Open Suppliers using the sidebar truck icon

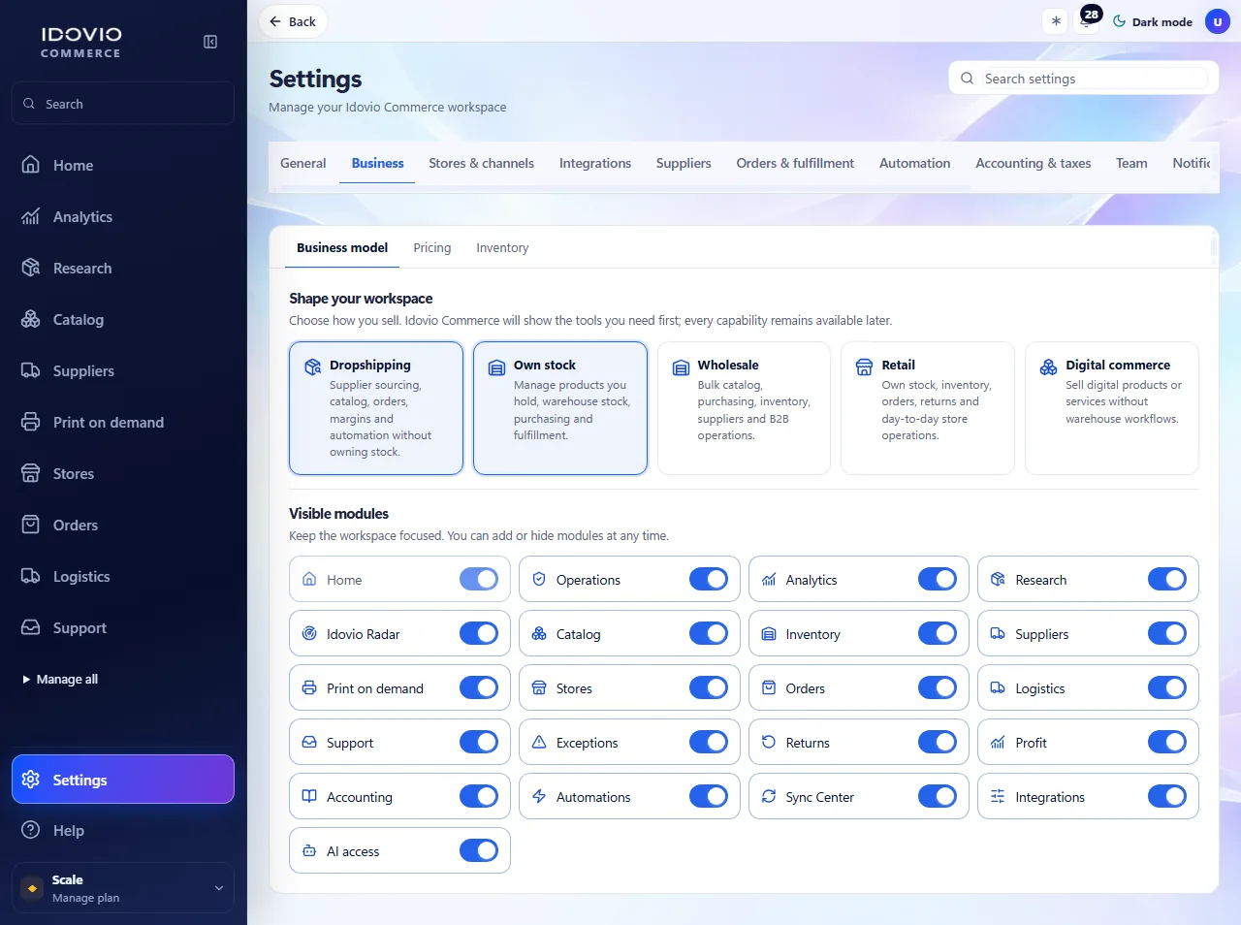tap(31, 370)
